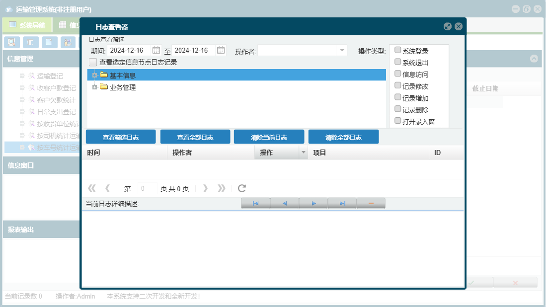Enable the 记录修改 operation type checkbox
The height and width of the screenshot is (307, 546).
click(397, 85)
